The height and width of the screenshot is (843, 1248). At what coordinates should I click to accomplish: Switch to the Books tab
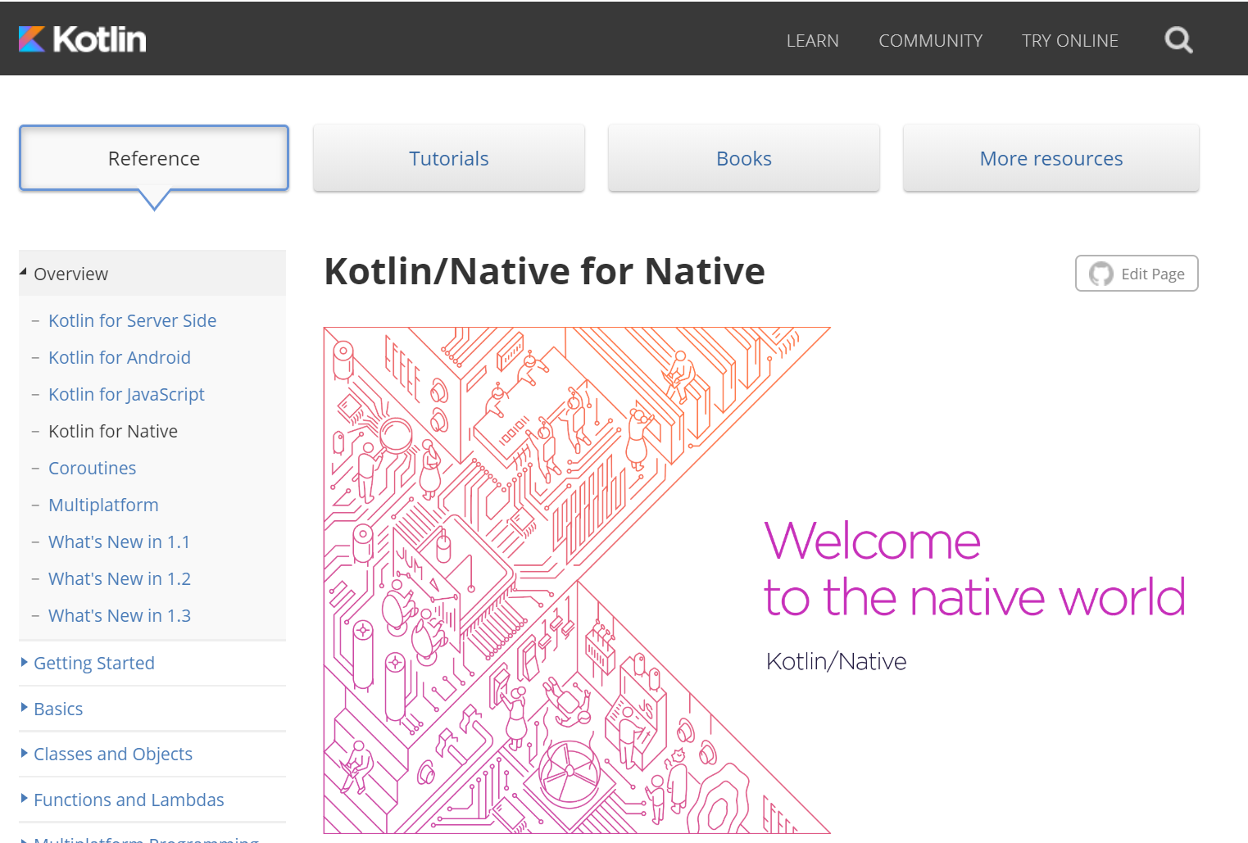(x=744, y=158)
